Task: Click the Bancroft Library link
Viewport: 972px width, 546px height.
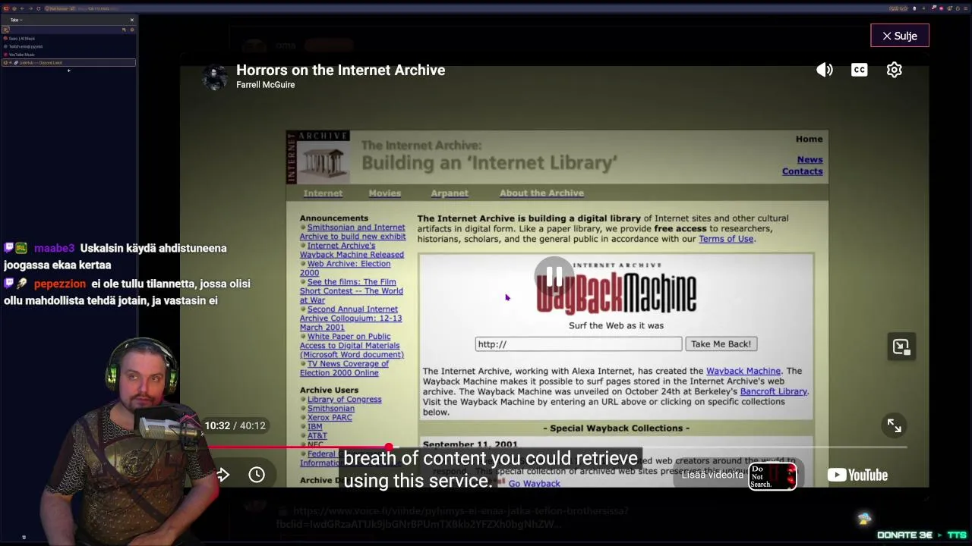Action: 773,391
